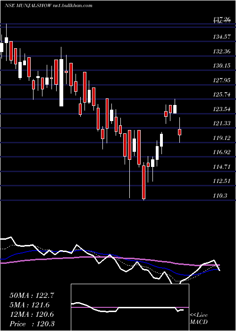Click the 125.74 price level label
This screenshot has width=236, height=331.
click(x=222, y=95)
